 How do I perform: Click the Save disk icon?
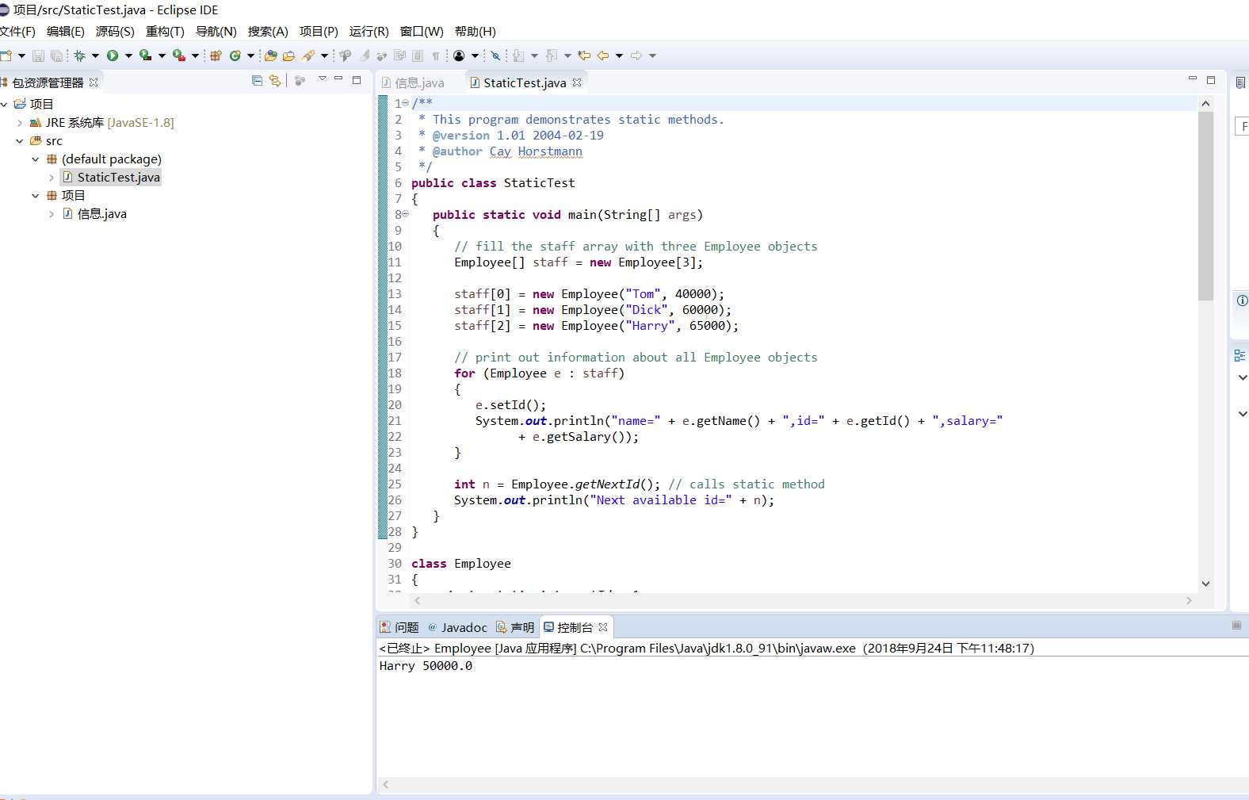38,56
